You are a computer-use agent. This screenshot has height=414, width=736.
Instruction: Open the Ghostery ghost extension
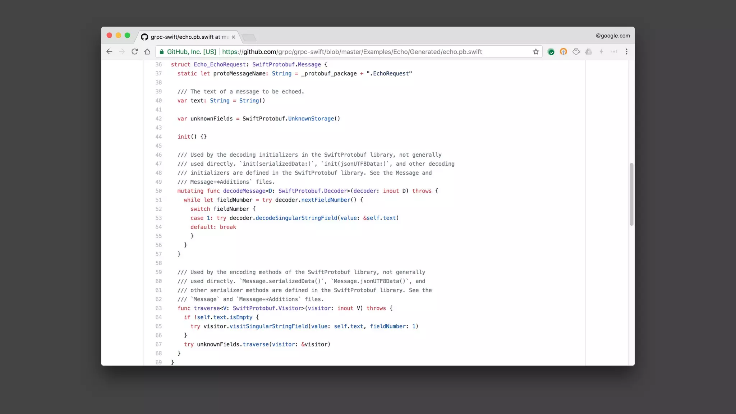pyautogui.click(x=576, y=52)
